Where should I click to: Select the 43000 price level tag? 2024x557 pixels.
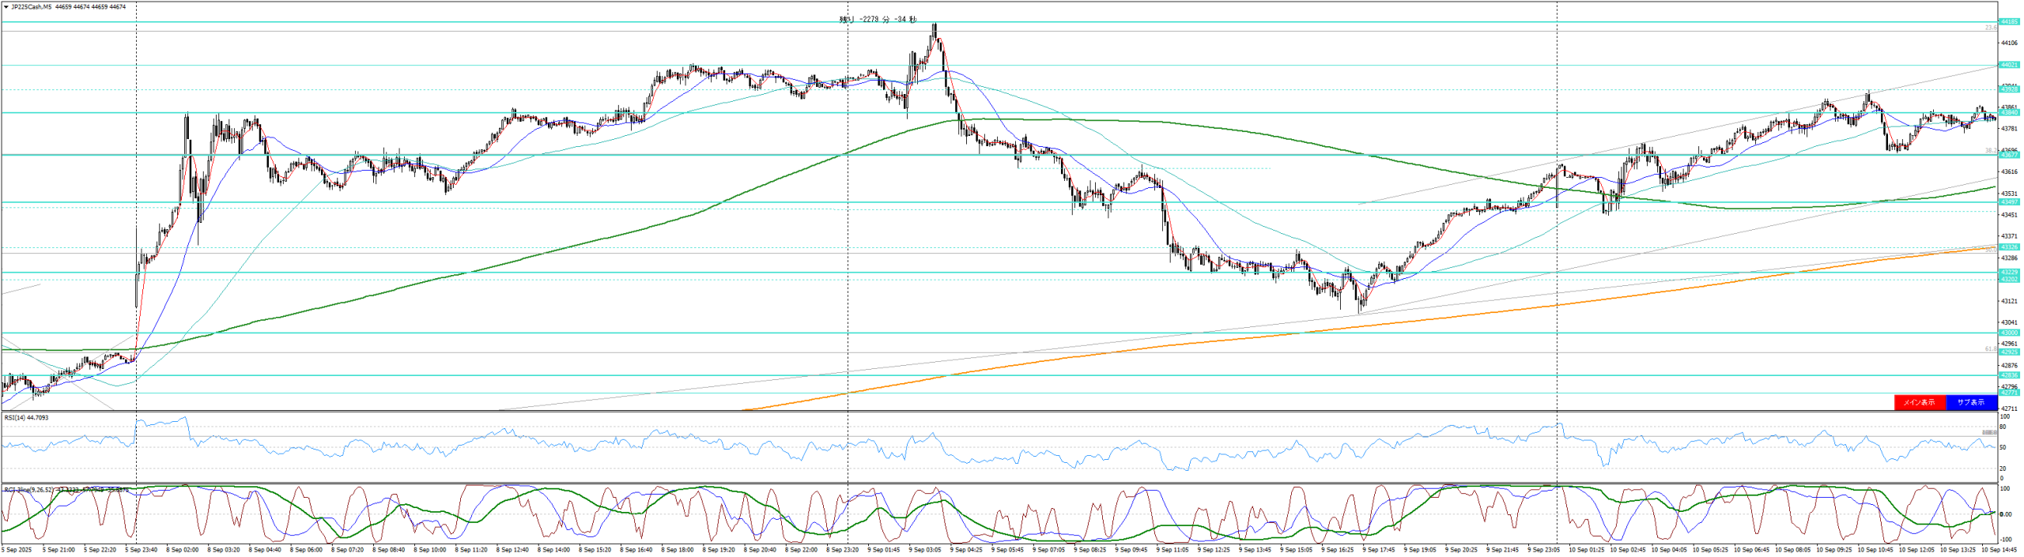point(2009,333)
